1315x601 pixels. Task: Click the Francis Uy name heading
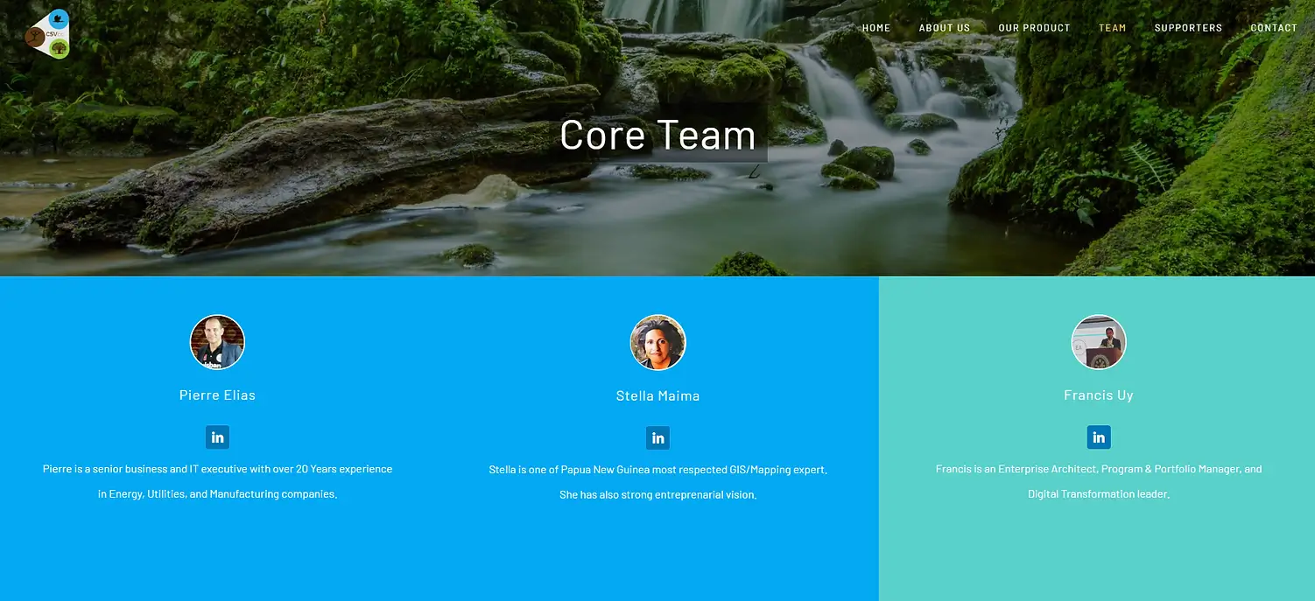coord(1098,395)
